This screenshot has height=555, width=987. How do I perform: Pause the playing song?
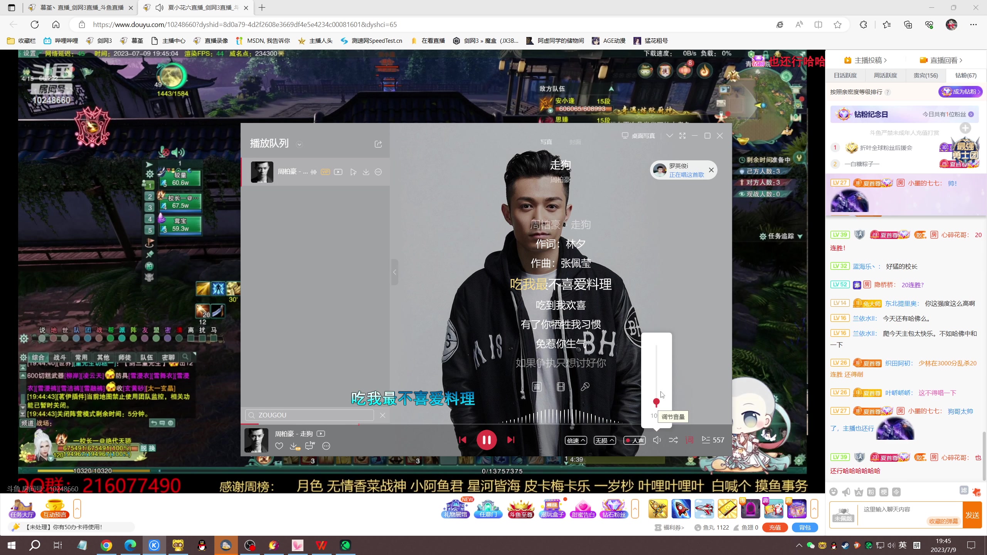click(487, 440)
